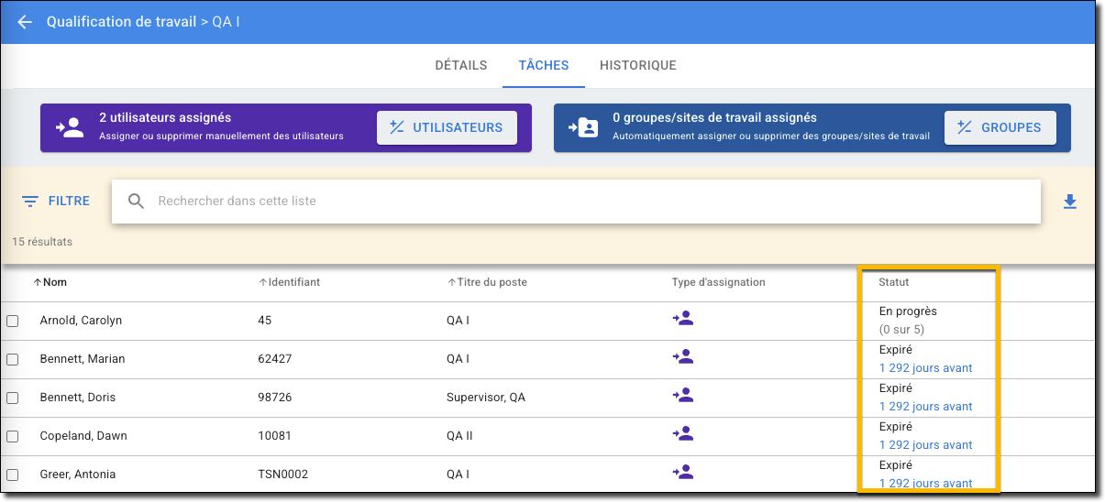
Task: Open Marian Bennett's 1 292 jours avant link
Action: 925,368
